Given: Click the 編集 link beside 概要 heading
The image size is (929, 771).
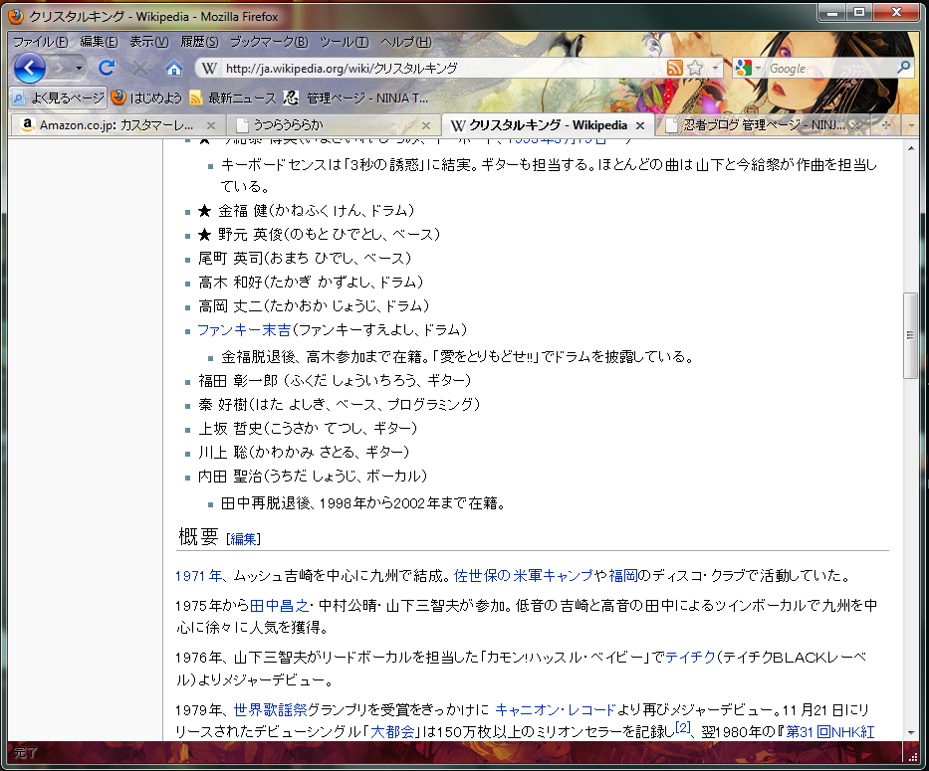Looking at the screenshot, I should [244, 539].
